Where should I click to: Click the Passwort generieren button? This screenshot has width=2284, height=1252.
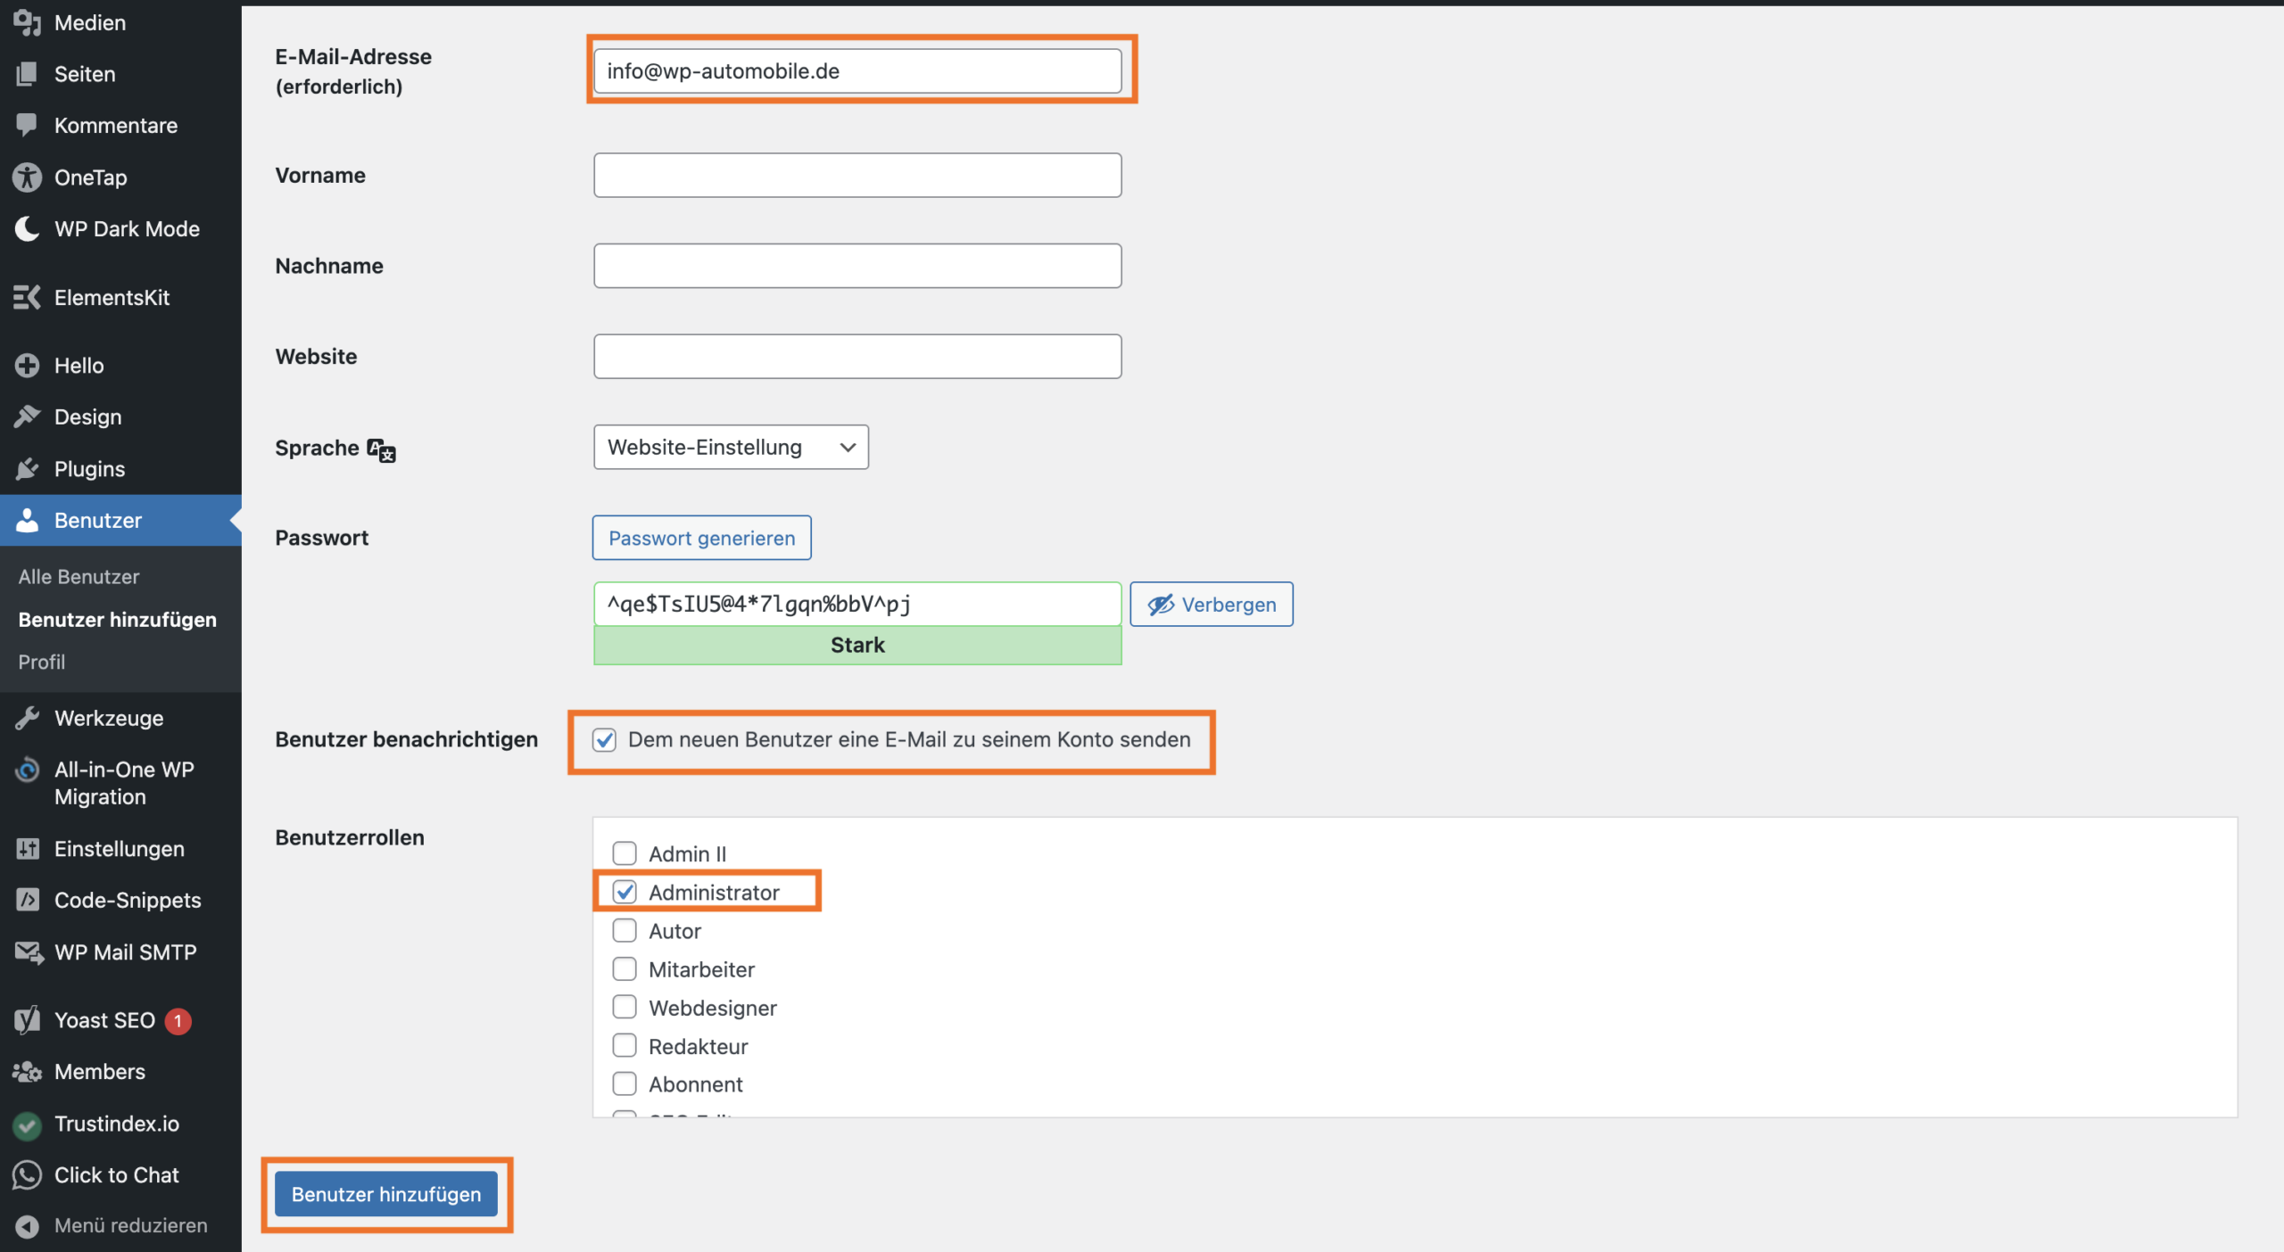[701, 538]
